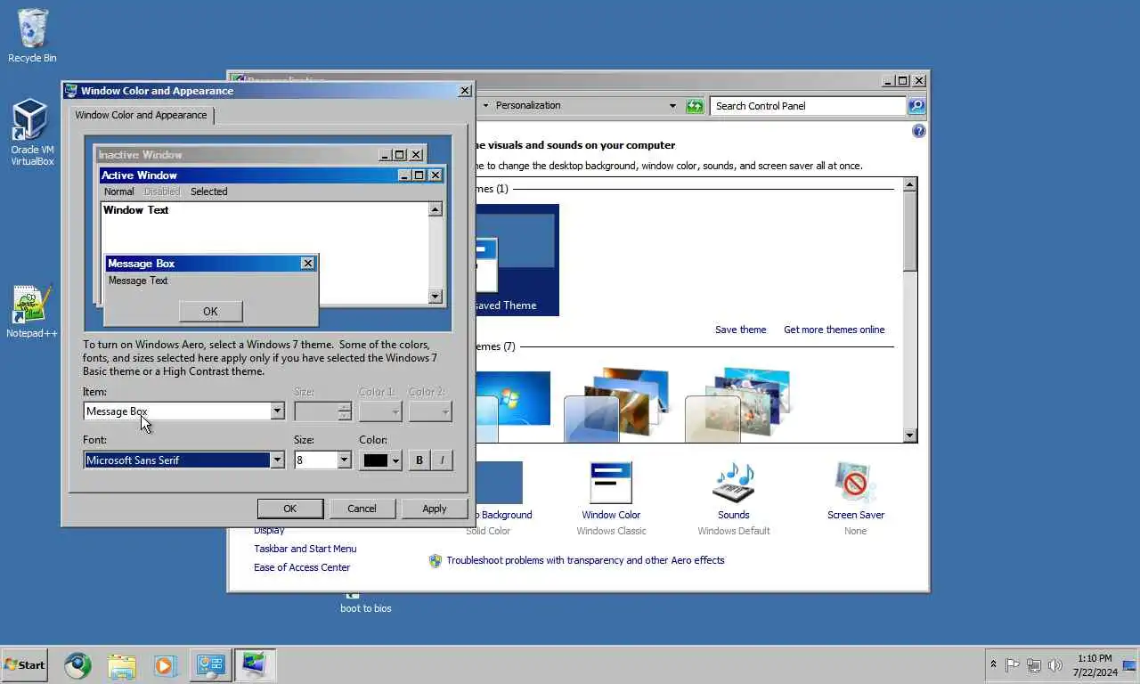Viewport: 1140px width, 684px height.
Task: Click the Window Color icon in Personalization
Action: (611, 483)
